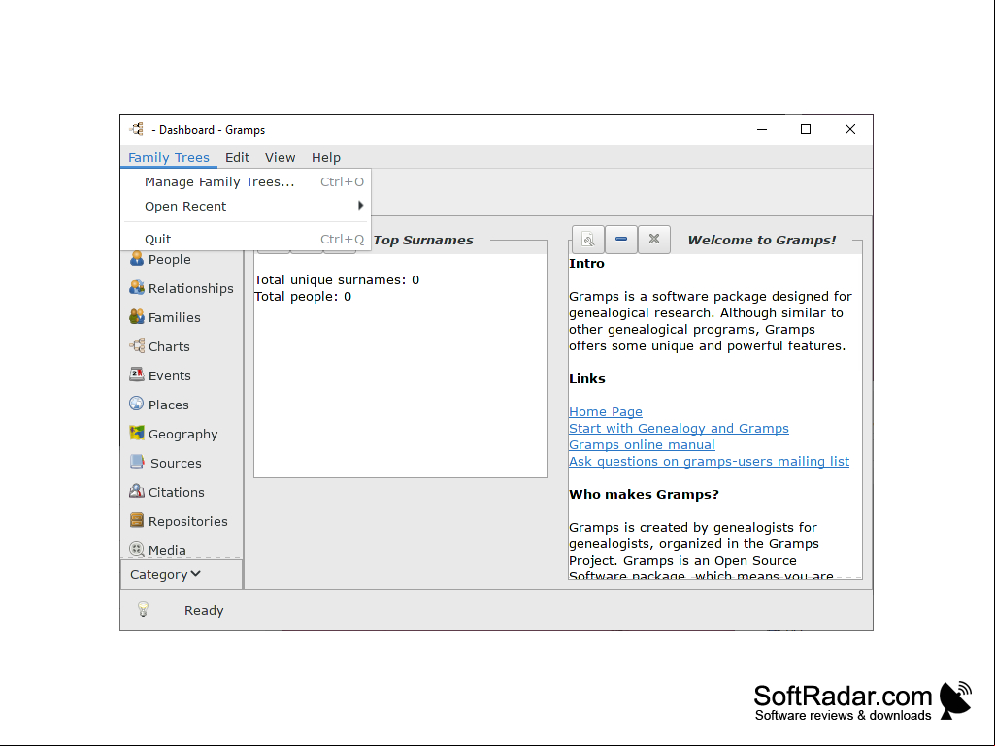Open the Geography map icon
This screenshot has width=995, height=746.
(x=137, y=434)
